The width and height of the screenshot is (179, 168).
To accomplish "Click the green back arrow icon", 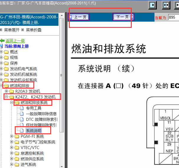I will click(x=2, y=41).
